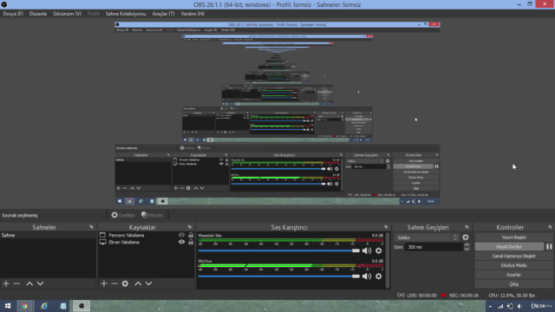Move source down with the Kaynaklar down arrow

148,283
